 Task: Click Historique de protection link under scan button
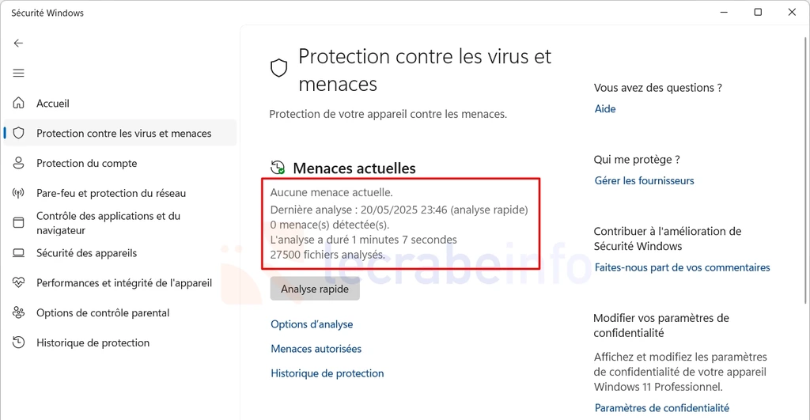coord(327,373)
